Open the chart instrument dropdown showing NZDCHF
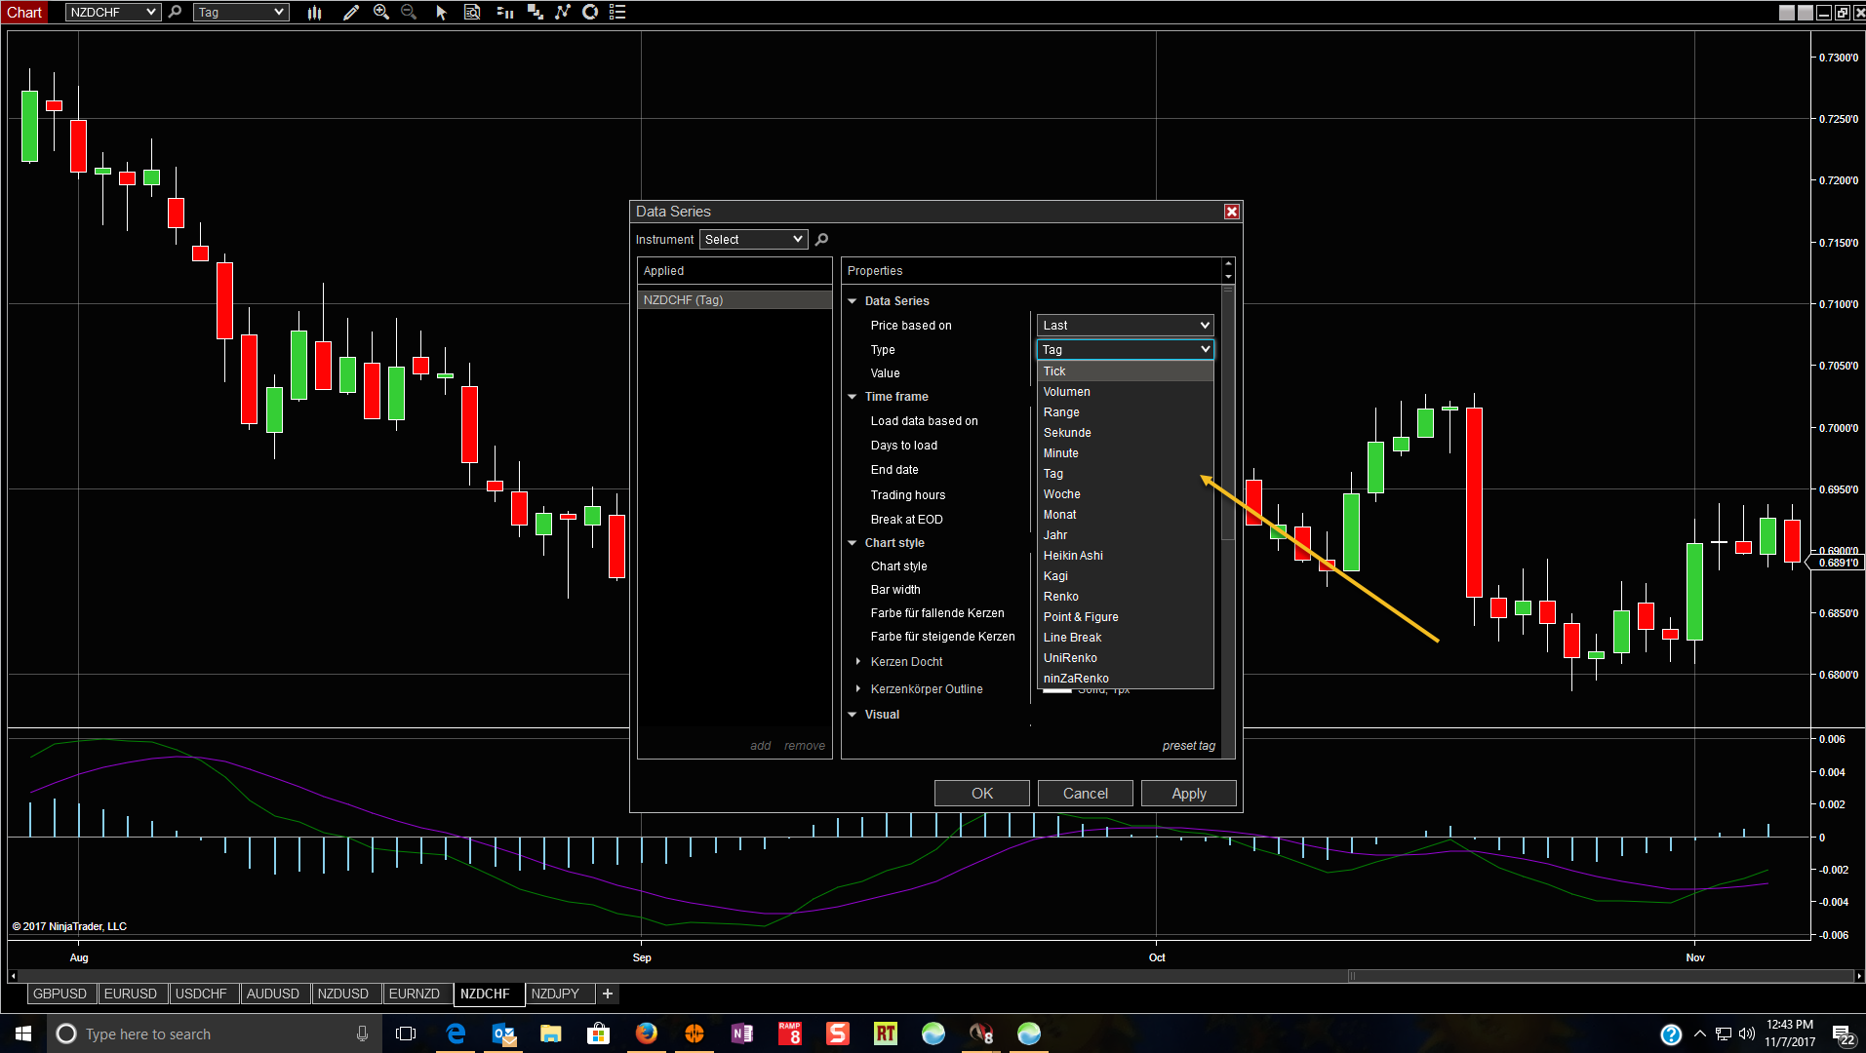 [113, 12]
